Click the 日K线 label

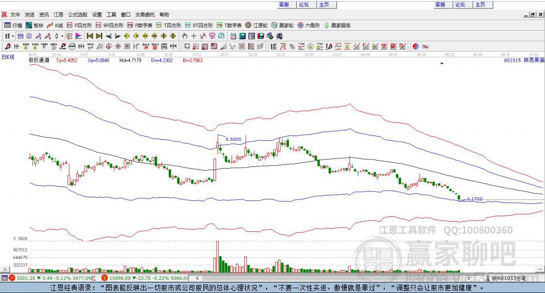click(7, 57)
